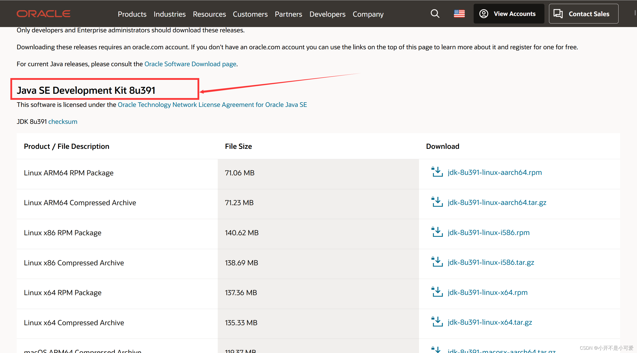The image size is (637, 353).
Task: Click download icon for linux-x64.rpm
Action: coord(437,292)
